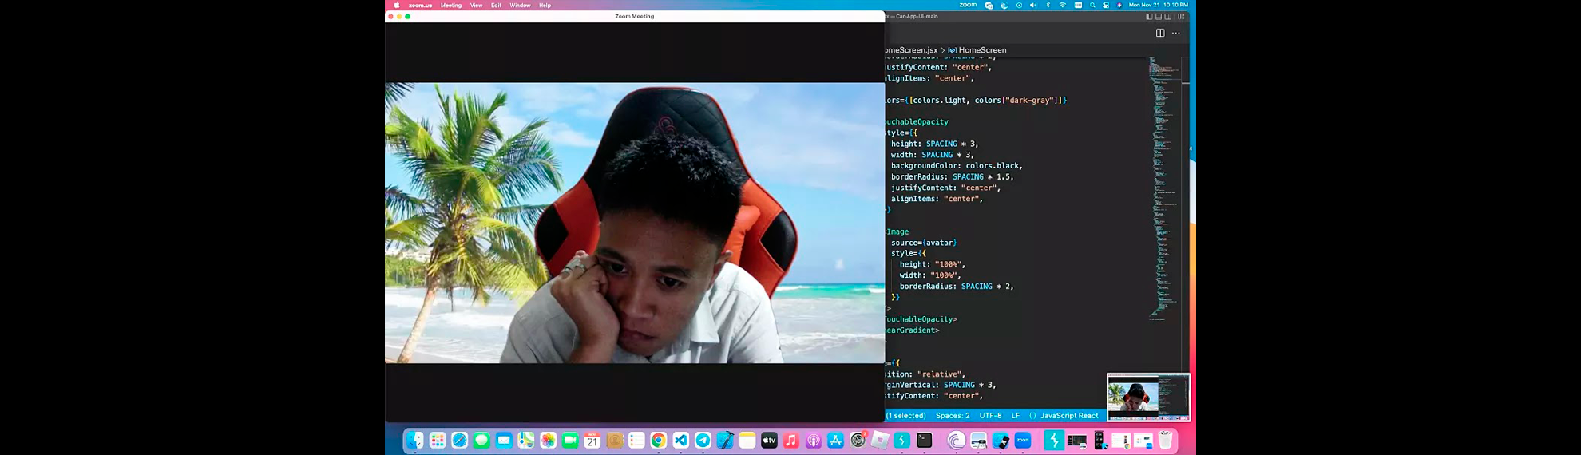Launch Telegram from the dock
Screen dimensions: 1581x455
pyautogui.click(x=703, y=441)
